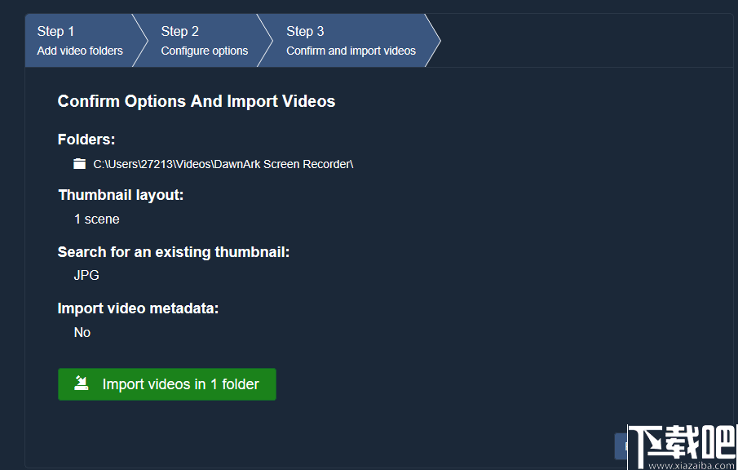Click the 'Thumbnail layout:' label
Image resolution: width=738 pixels, height=470 pixels.
122,195
